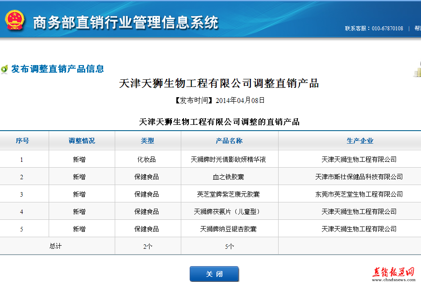The width and height of the screenshot is (421, 284).
Task: Click the 发布调整直销产品信息 heading
Action: click(58, 69)
